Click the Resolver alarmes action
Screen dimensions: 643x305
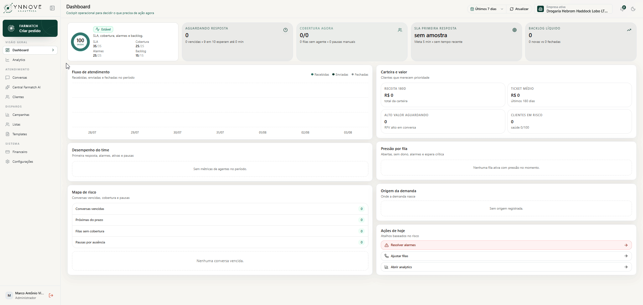506,245
